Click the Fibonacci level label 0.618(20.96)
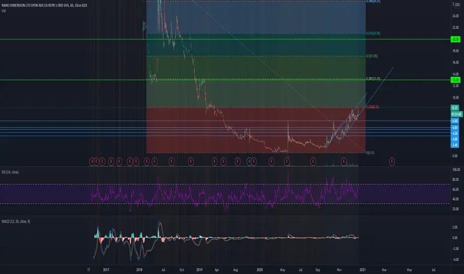This screenshot has height=274, width=464. (373, 33)
